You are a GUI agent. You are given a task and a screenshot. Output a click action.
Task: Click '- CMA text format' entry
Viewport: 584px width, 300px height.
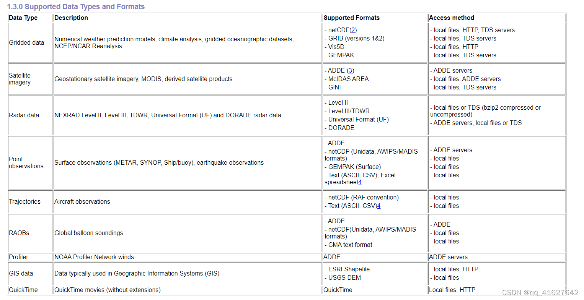348,245
